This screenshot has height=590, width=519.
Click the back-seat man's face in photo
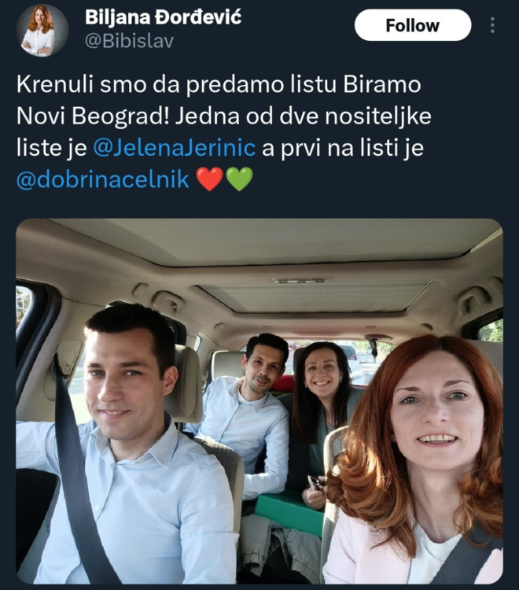(263, 368)
